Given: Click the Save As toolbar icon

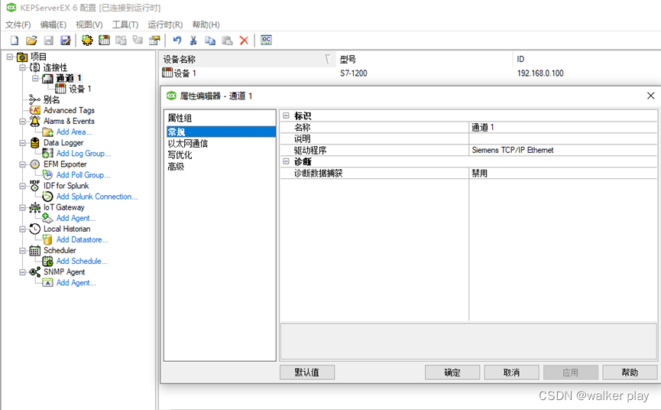Looking at the screenshot, I should [x=66, y=41].
